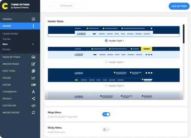The image size is (191, 138).
Task: Click the Footer layout icon
Action: point(33,85)
